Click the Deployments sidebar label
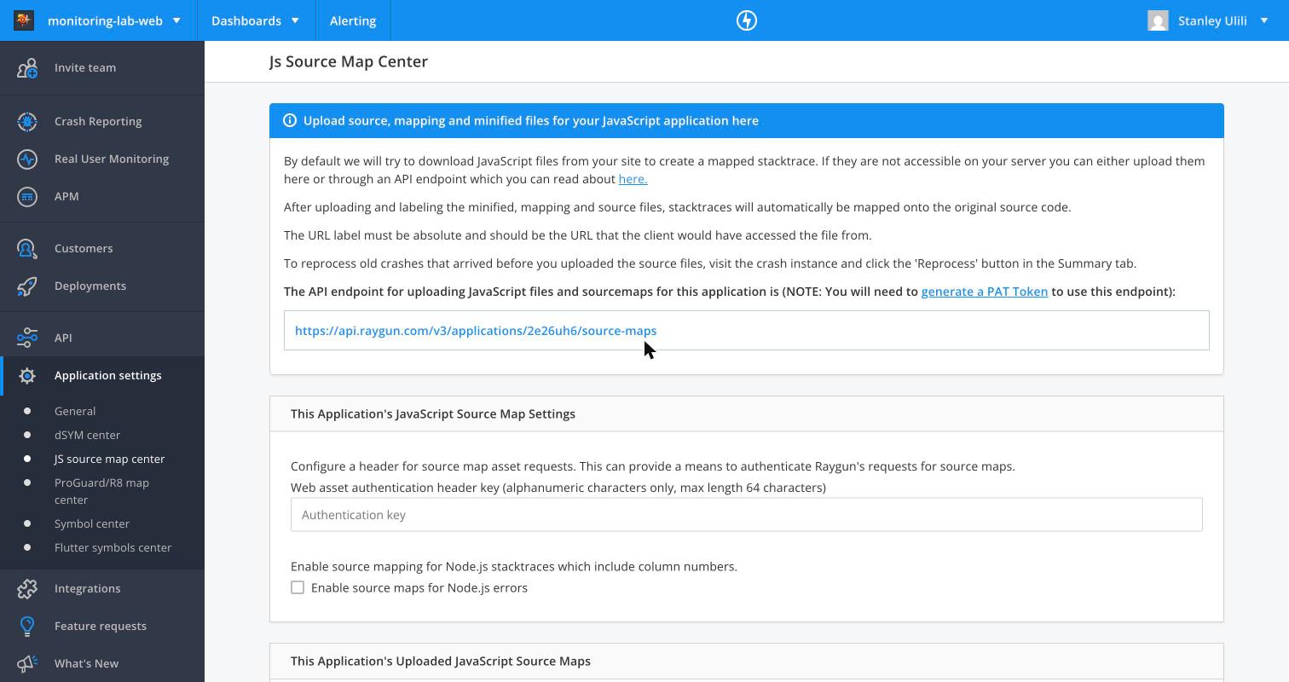Viewport: 1289px width, 682px height. [x=90, y=286]
